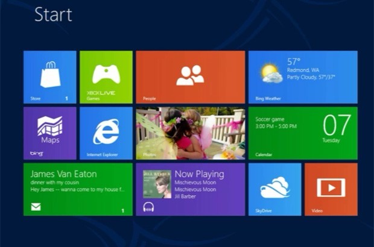Image resolution: width=374 pixels, height=247 pixels.
Task: Click the 'bing' logo on Maps tile
Action: click(x=36, y=154)
